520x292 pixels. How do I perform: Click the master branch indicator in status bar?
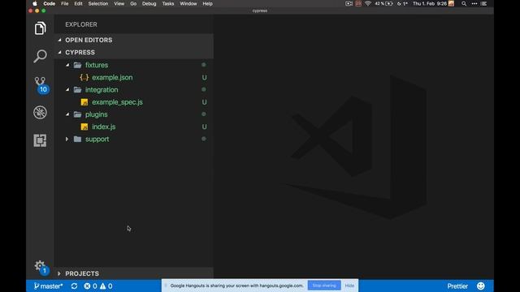click(x=49, y=286)
